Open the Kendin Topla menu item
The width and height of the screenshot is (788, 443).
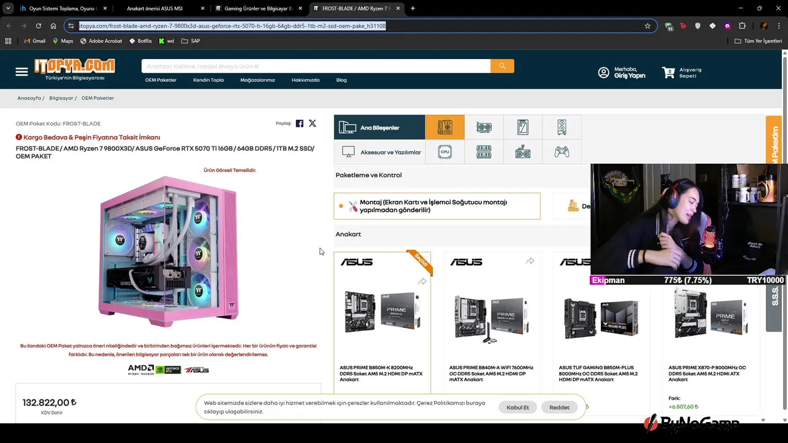click(208, 80)
